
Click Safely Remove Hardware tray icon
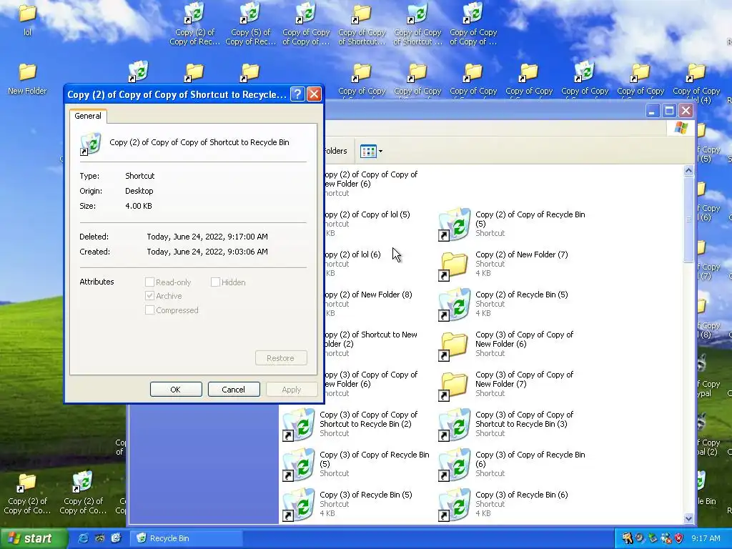coord(653,538)
